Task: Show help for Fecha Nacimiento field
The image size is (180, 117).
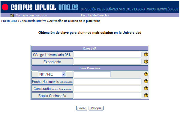Action: click(x=146, y=81)
